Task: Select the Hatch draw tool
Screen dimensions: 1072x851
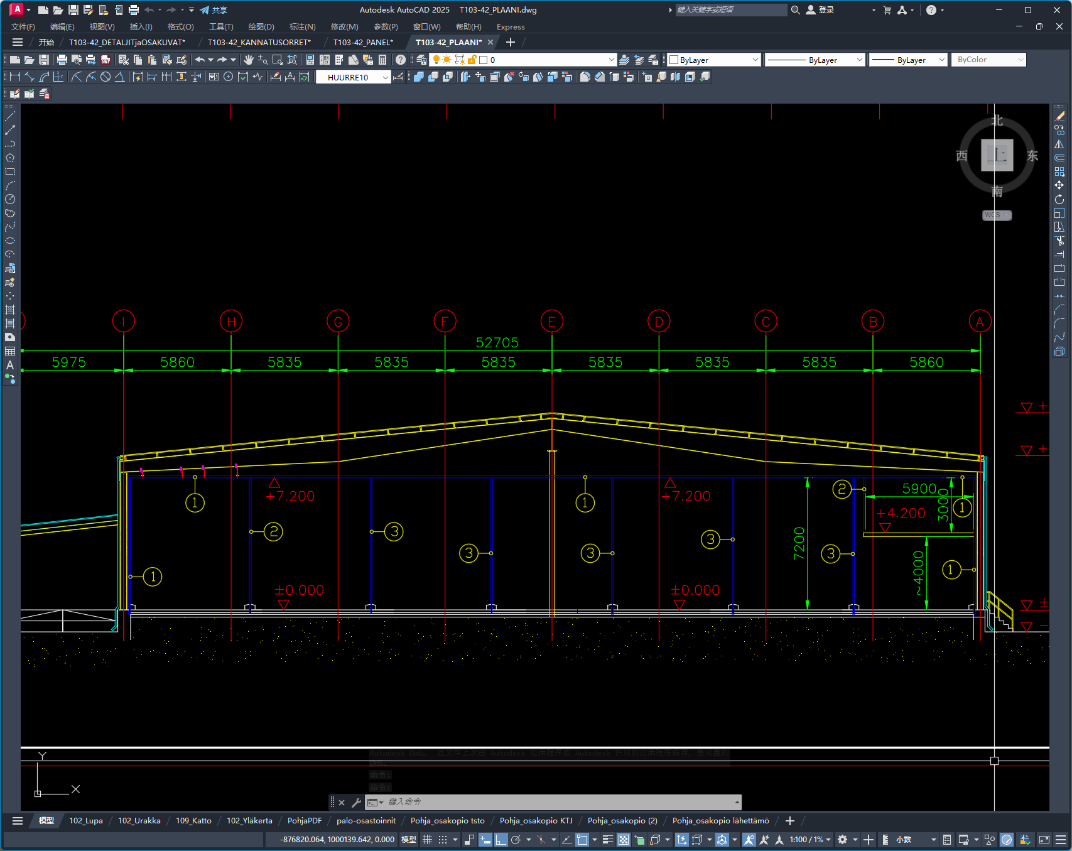Action: (10, 310)
